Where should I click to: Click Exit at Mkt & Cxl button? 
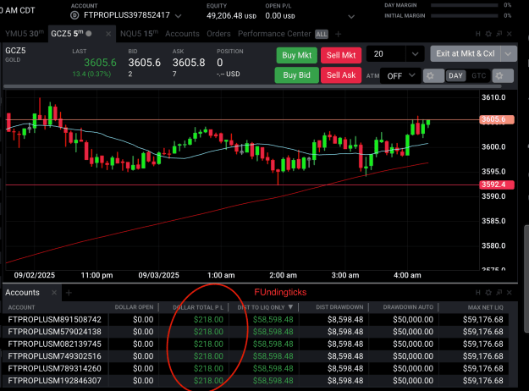466,53
